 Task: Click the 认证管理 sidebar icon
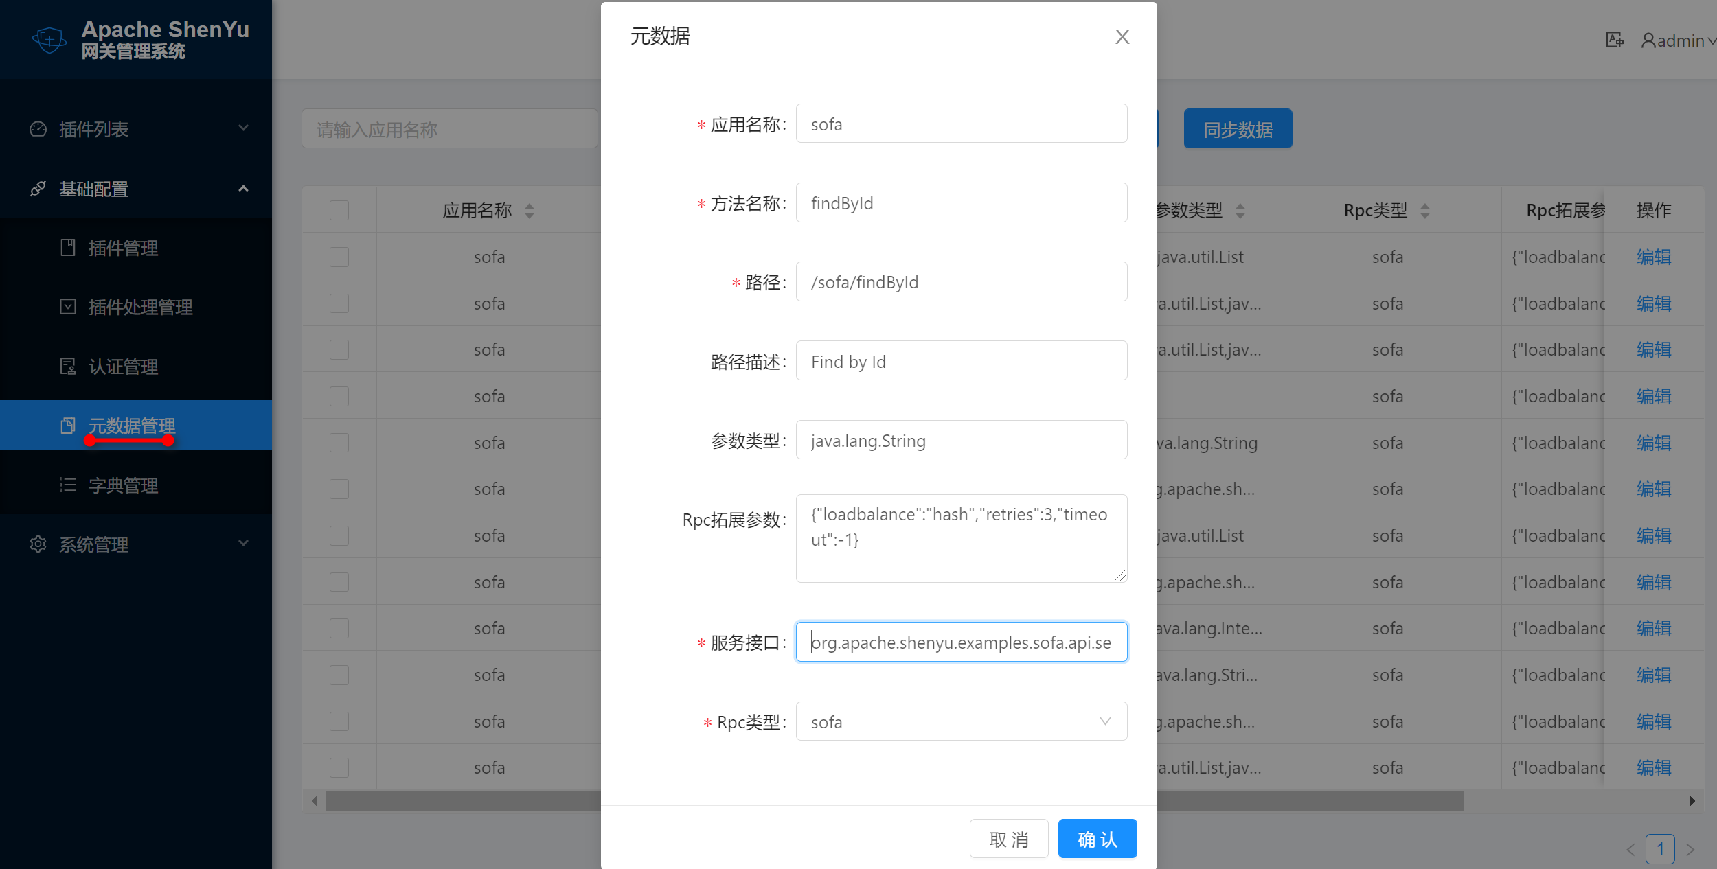tap(68, 367)
